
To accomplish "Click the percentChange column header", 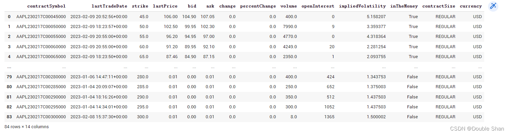I will click(258, 6).
